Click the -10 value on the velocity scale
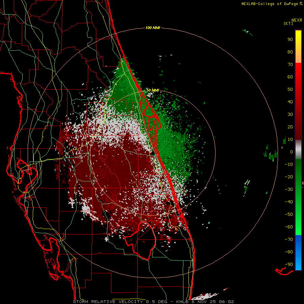This screenshot has width=304, height=304. point(289,164)
